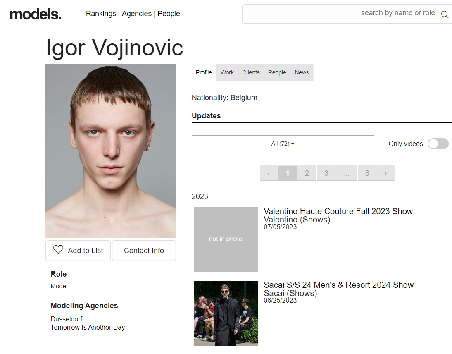Go to previous updates page arrow
Screen dimensions: 452x354
(269, 173)
